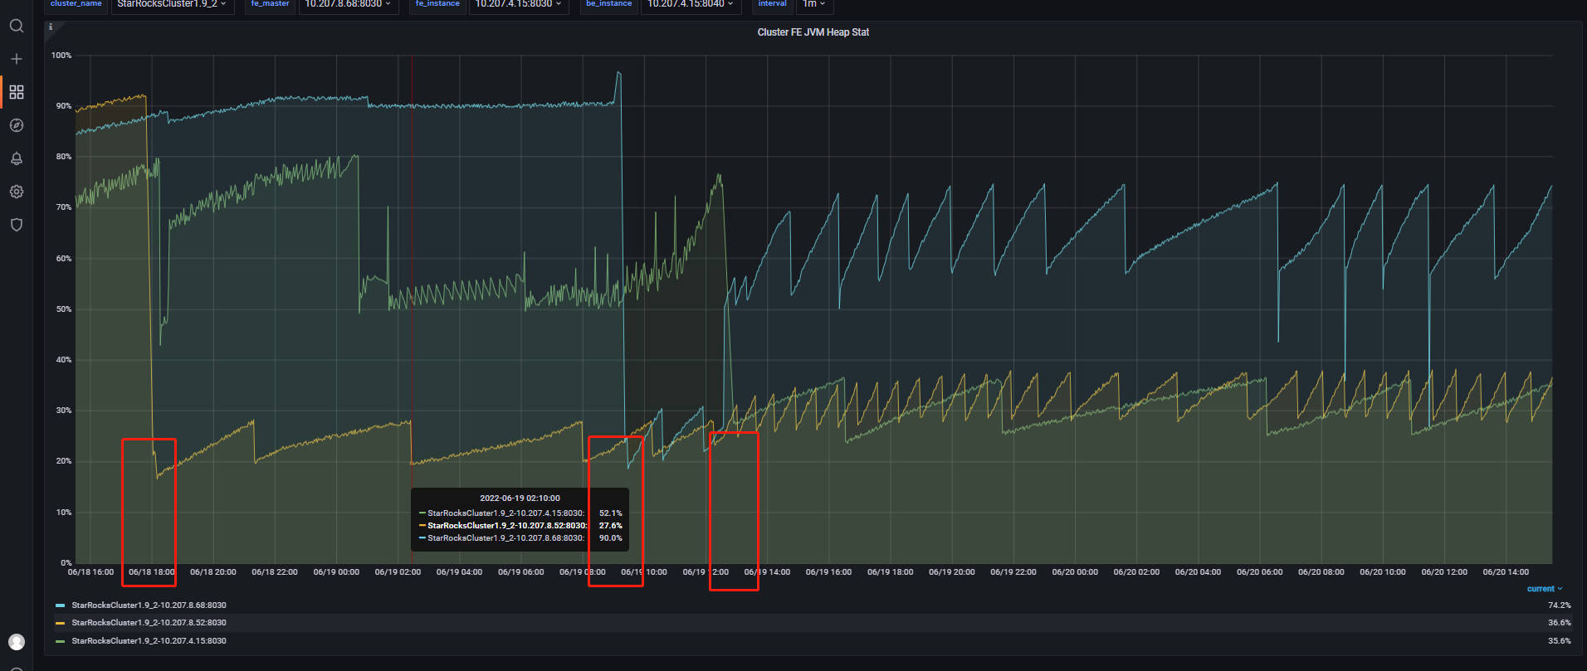Open the Grafana search icon in sidebar
Screen dimensions: 1587x671
tap(17, 26)
